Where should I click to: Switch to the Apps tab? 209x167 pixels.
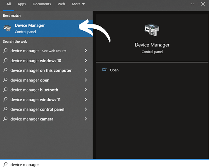(x=22, y=4)
